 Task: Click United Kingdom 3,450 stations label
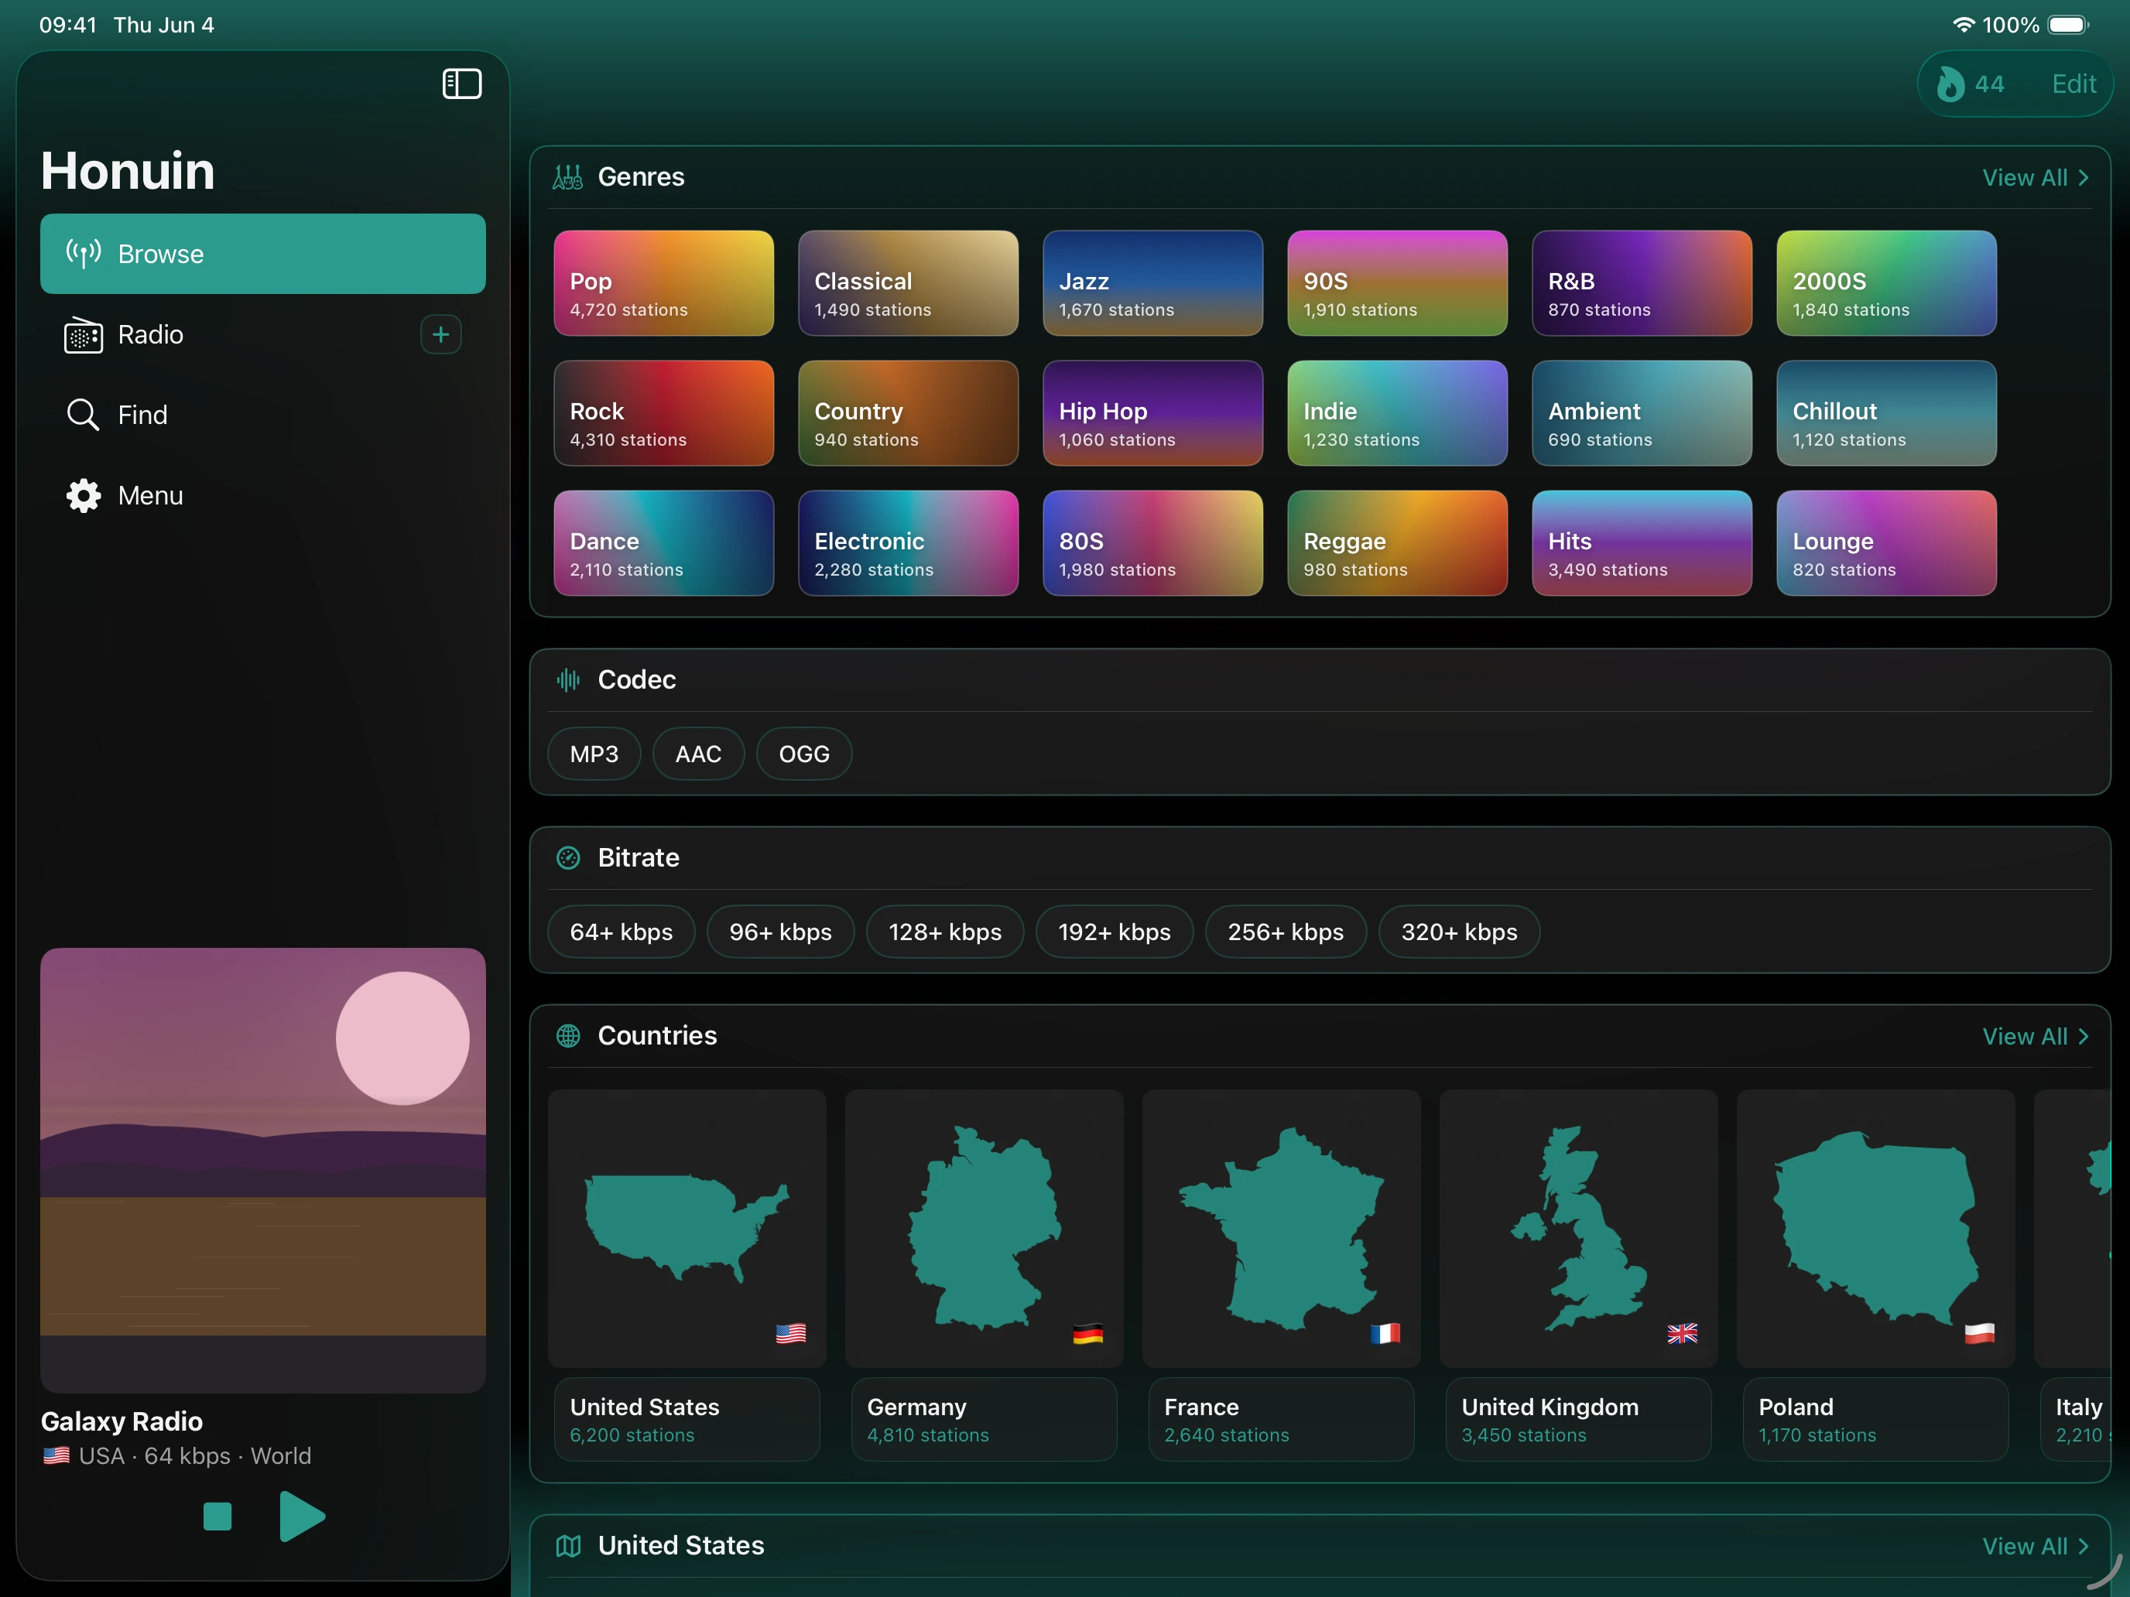(1579, 1420)
